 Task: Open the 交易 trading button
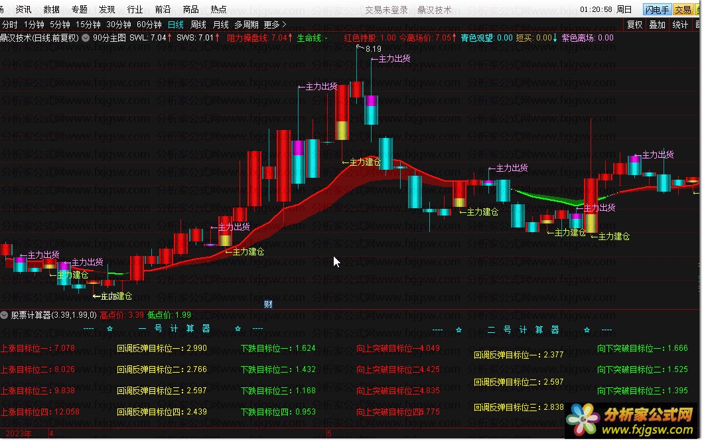683,9
